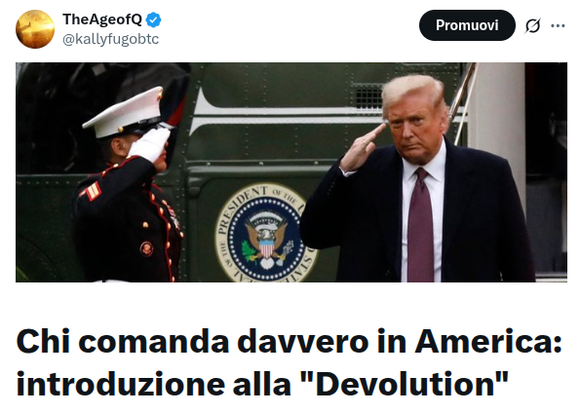This screenshot has width=581, height=413.
Task: Click the purple tie in the photo
Action: (x=420, y=225)
